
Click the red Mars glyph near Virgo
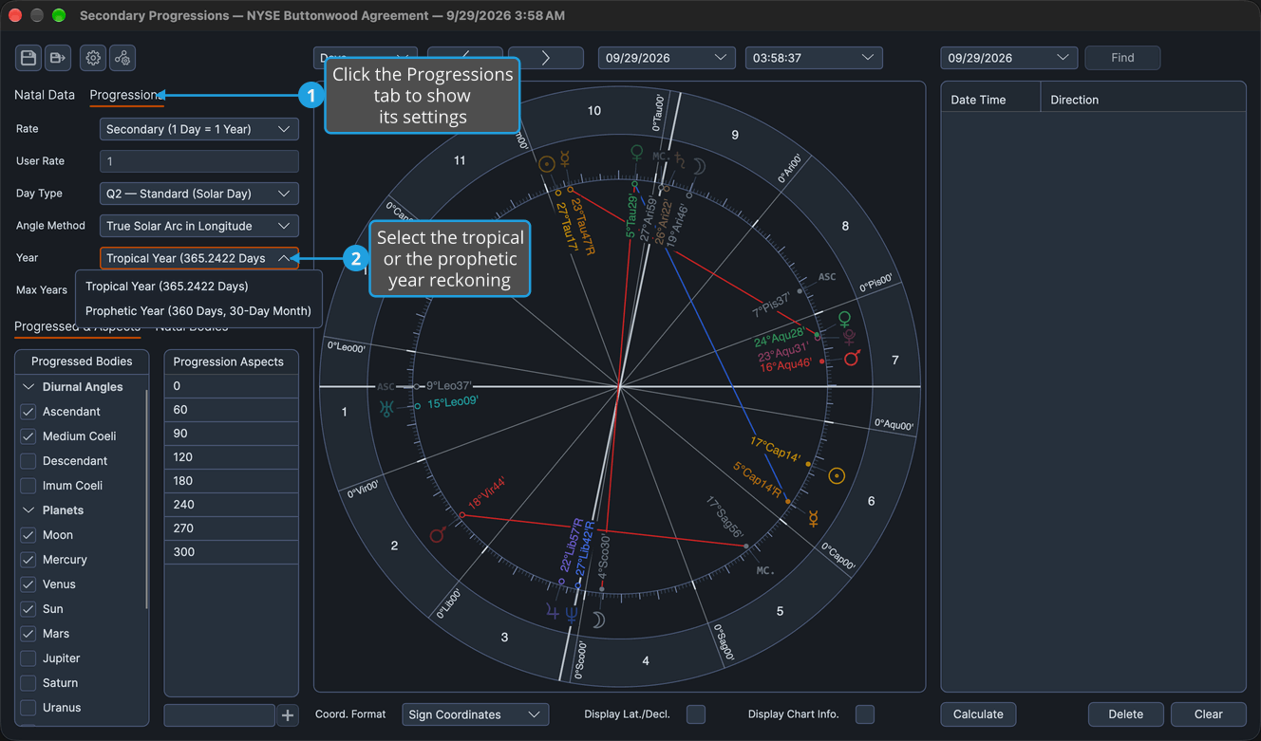(x=438, y=534)
